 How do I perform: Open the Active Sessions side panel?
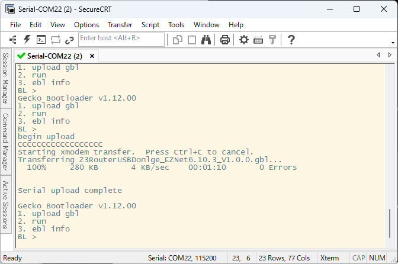coord(5,205)
